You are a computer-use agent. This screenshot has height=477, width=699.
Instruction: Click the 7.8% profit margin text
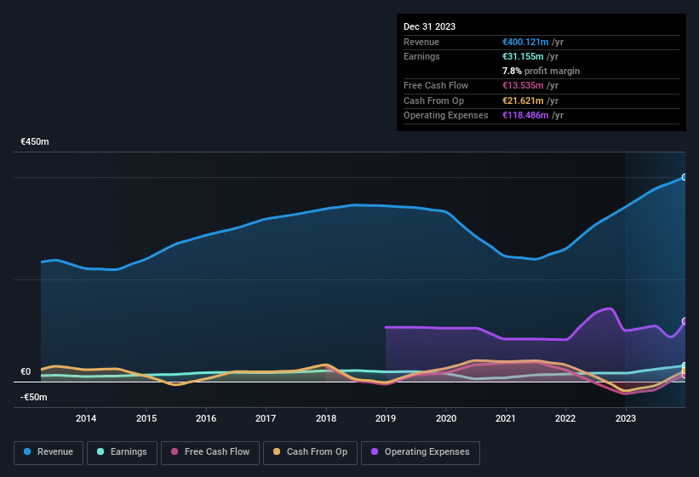(x=541, y=72)
